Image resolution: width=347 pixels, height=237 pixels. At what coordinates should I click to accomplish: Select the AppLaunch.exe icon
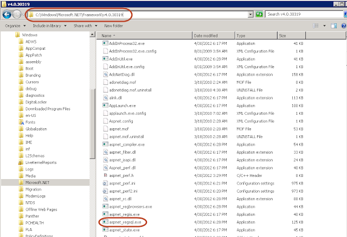click(105, 106)
